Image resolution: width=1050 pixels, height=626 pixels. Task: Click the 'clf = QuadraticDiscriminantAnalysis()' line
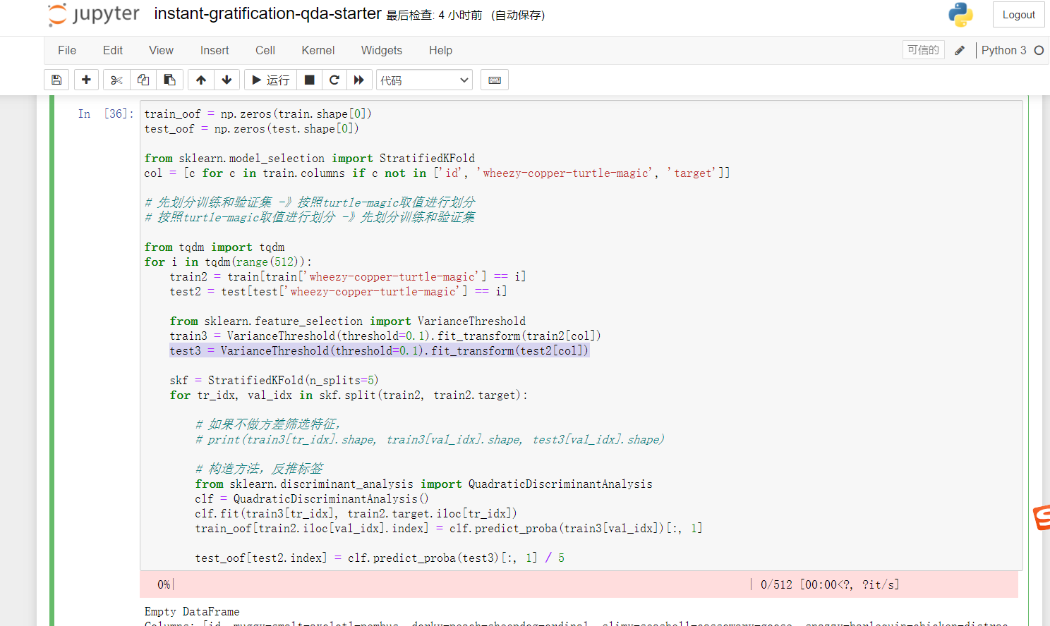pyautogui.click(x=312, y=498)
